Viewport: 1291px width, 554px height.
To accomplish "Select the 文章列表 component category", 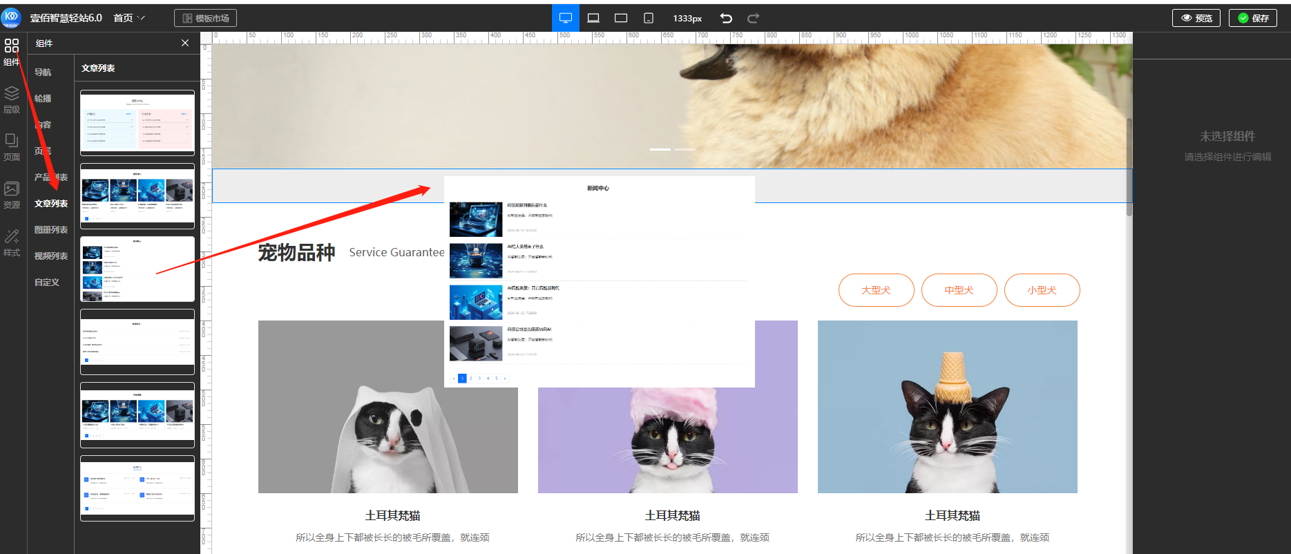I will pyautogui.click(x=51, y=203).
